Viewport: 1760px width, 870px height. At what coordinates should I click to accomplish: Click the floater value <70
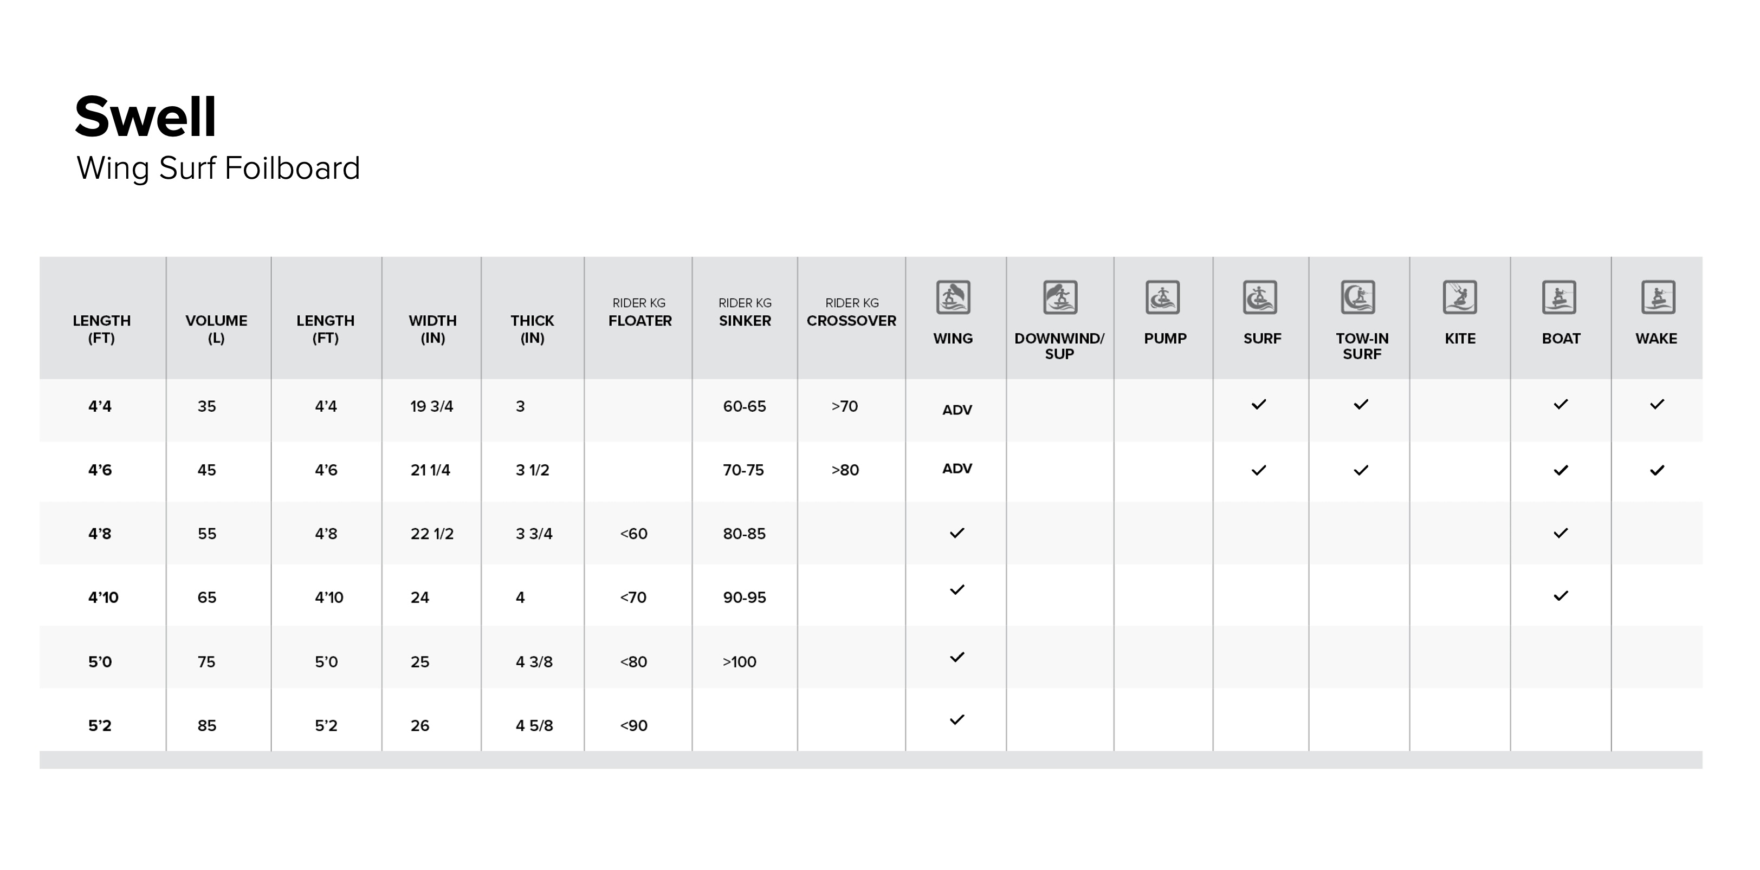(633, 598)
